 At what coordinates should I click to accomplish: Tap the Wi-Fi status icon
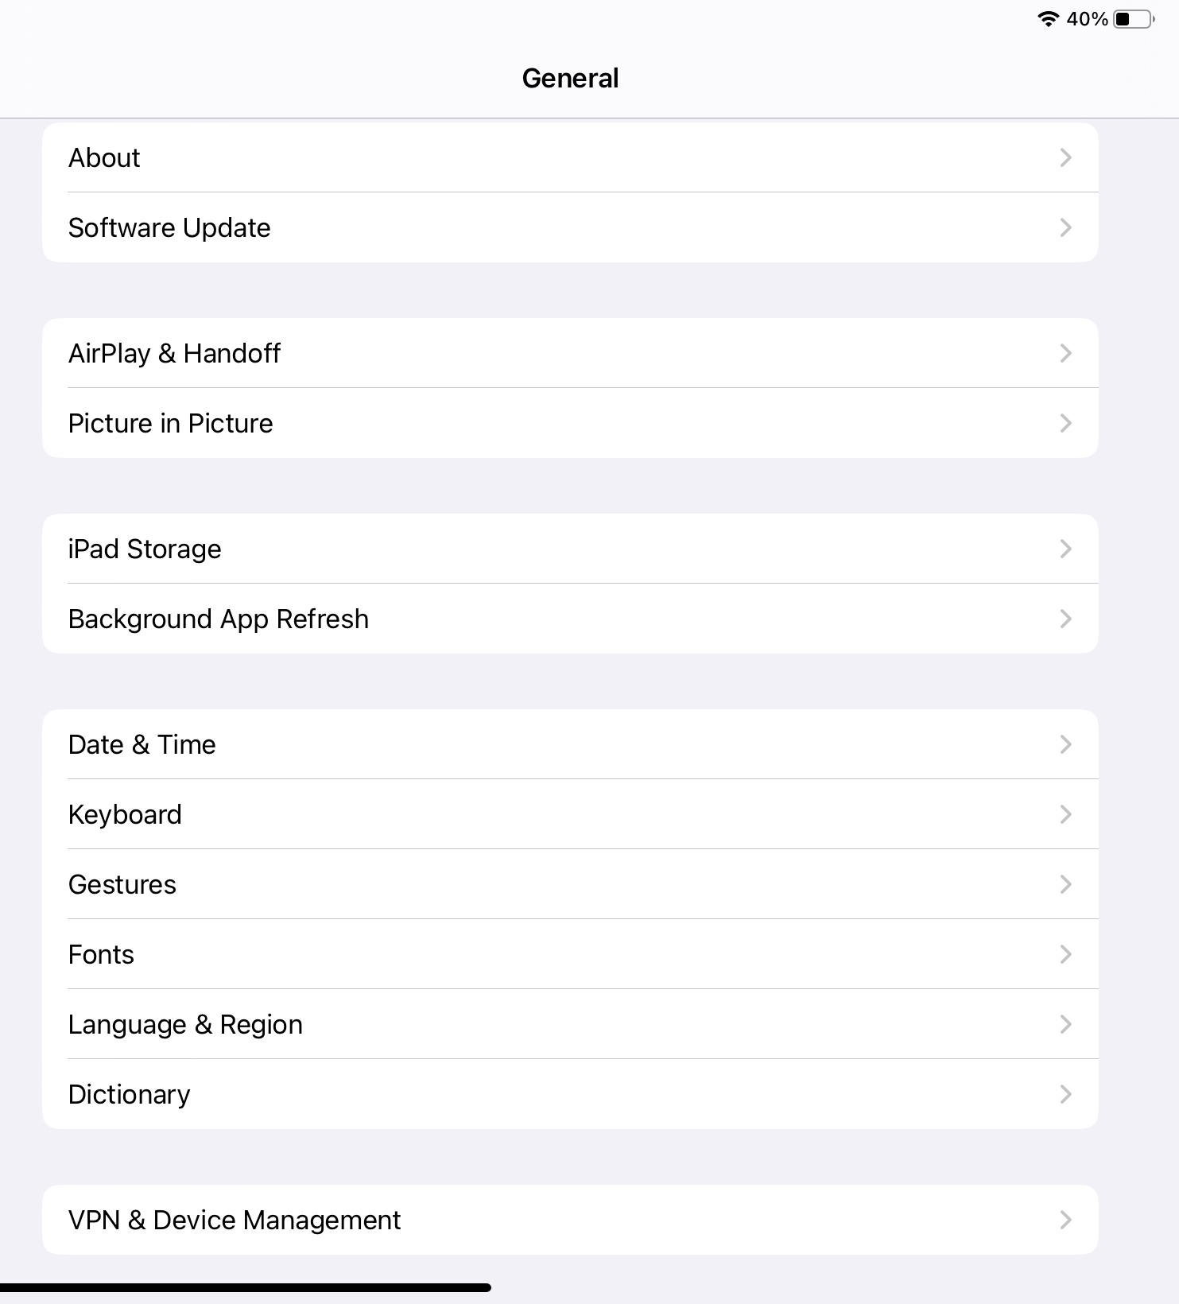point(1049,19)
